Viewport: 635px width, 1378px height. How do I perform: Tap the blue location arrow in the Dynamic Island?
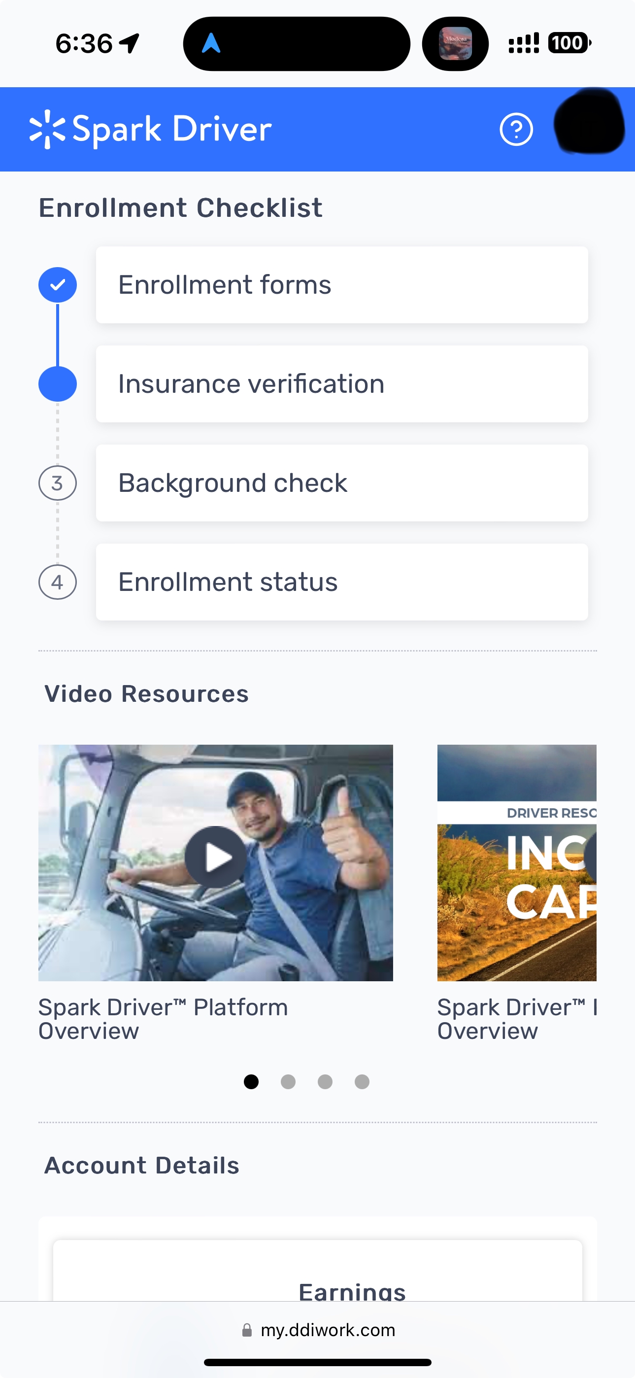tap(211, 43)
